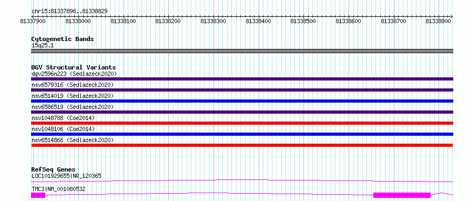The image size is (468, 201).
Task: Open the DGV Structural Variants track title
Action: tap(74, 67)
